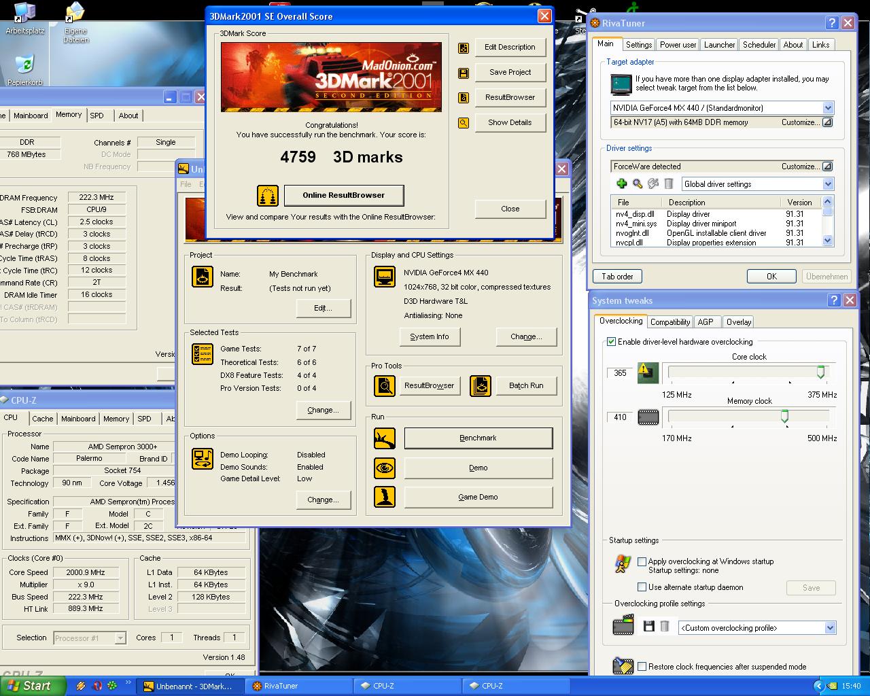Enable Restore clock frequencies after suspended mode
The width and height of the screenshot is (870, 696).
pos(642,667)
